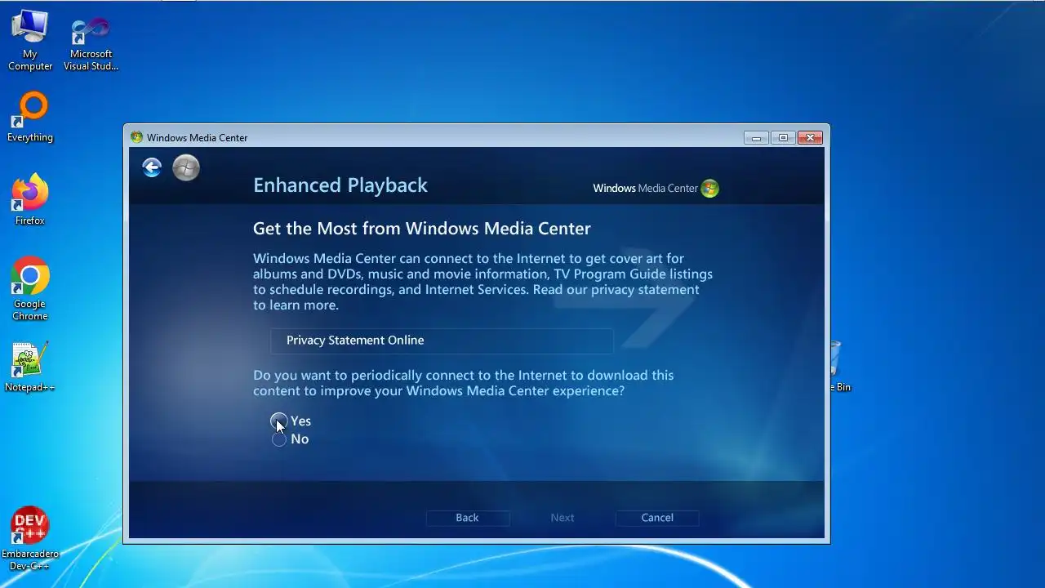Image resolution: width=1045 pixels, height=588 pixels.
Task: Click the Windows Media Center title bar text
Action: (198, 138)
